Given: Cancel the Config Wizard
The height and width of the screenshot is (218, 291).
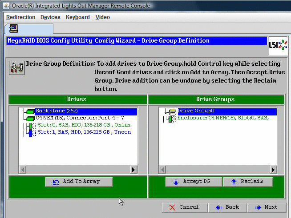Looking at the screenshot, I should 185,207.
